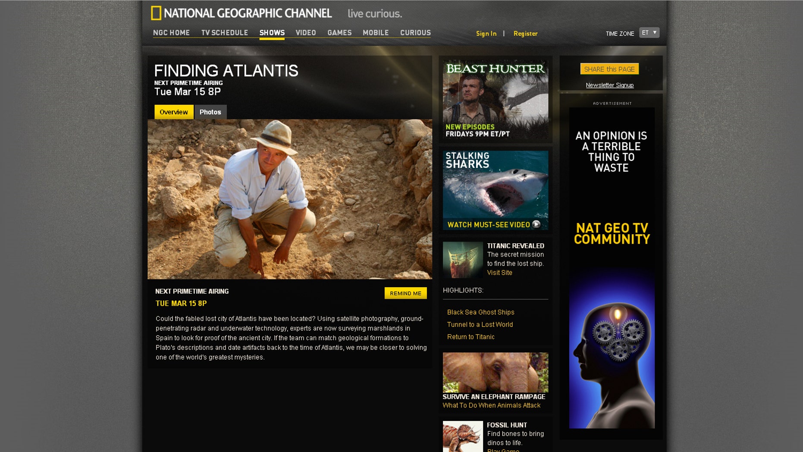Navigate to Games in the top menu
Viewport: 803px width, 452px height.
point(339,33)
